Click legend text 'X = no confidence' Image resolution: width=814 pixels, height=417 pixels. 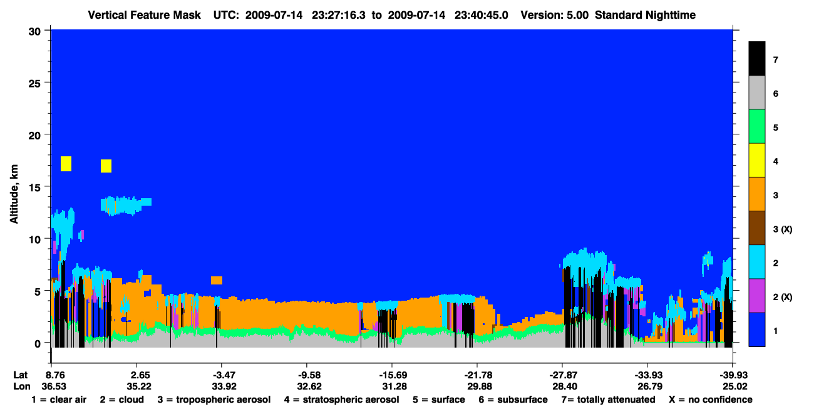(x=711, y=399)
